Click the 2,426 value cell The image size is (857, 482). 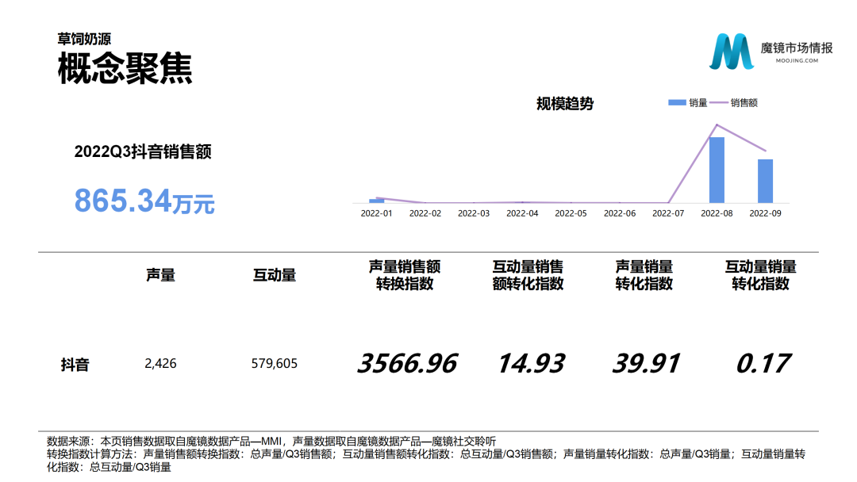[160, 364]
